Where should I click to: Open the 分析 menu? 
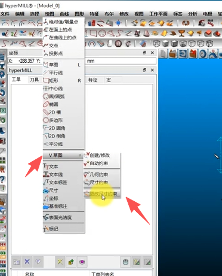coord(193,14)
